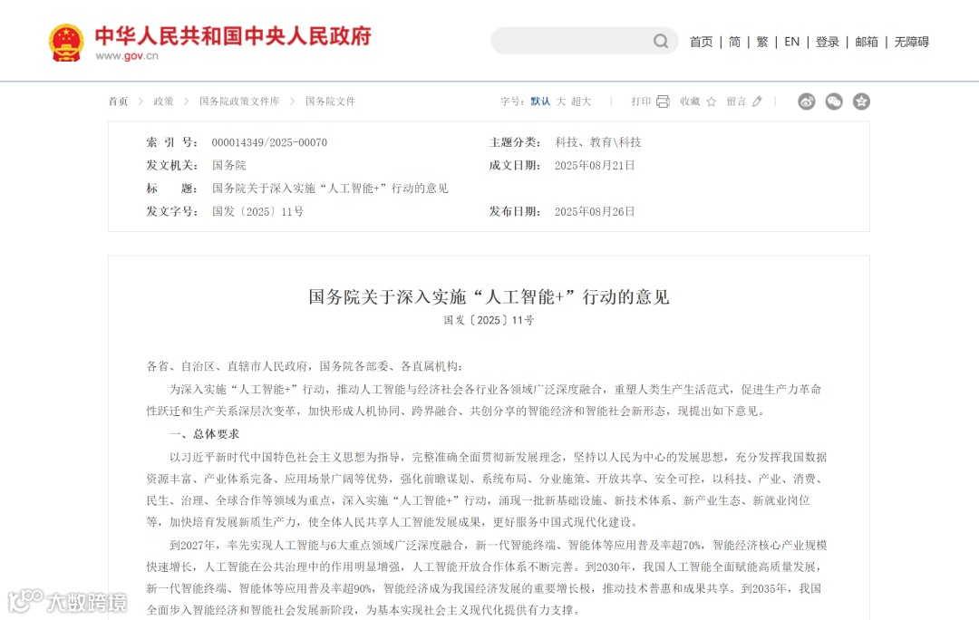979x620 pixels.
Task: Click the search magnifier icon
Action: coord(661,41)
